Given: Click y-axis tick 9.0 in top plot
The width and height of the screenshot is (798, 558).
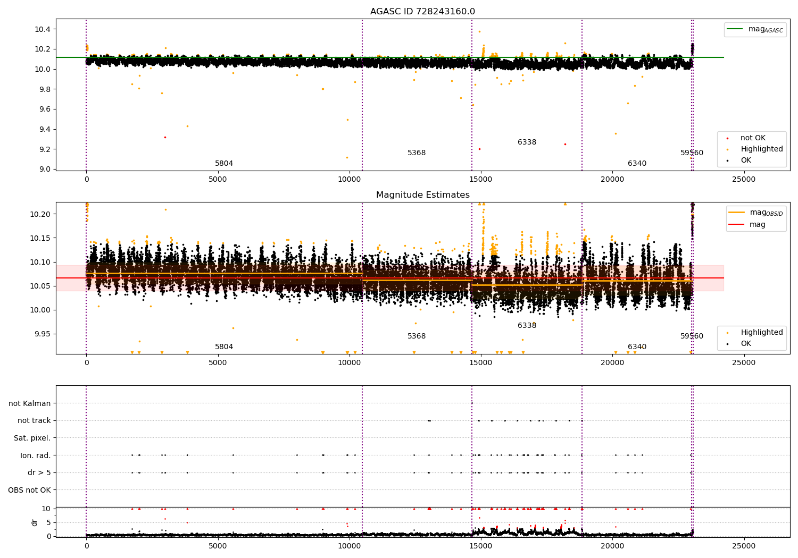Looking at the screenshot, I should (x=45, y=169).
